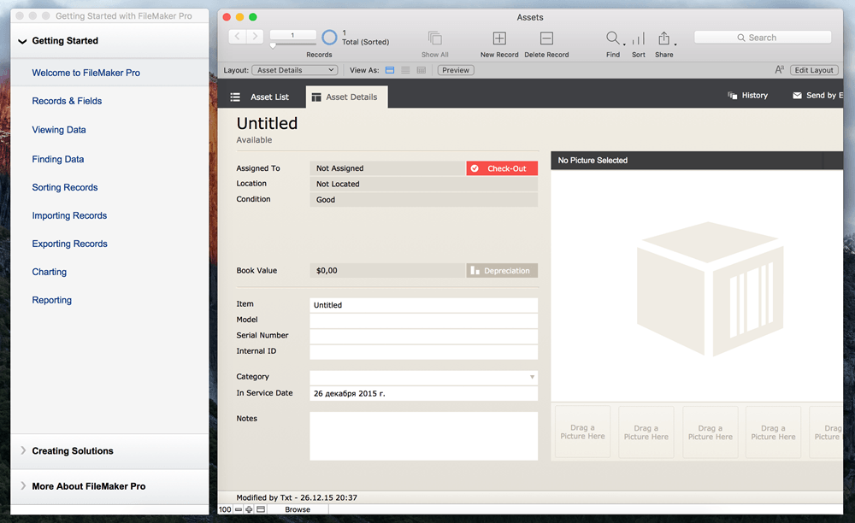
Task: Click the Internal ID field
Action: point(424,352)
